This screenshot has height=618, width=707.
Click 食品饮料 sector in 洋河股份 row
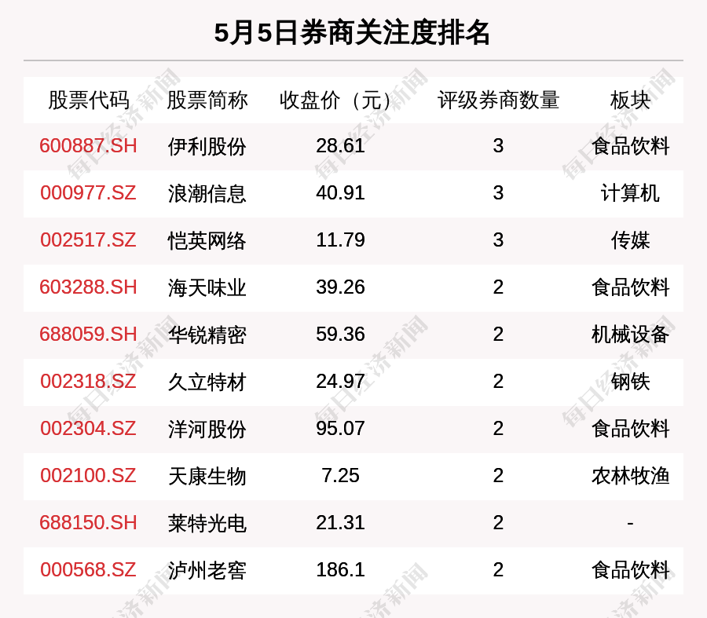630,429
